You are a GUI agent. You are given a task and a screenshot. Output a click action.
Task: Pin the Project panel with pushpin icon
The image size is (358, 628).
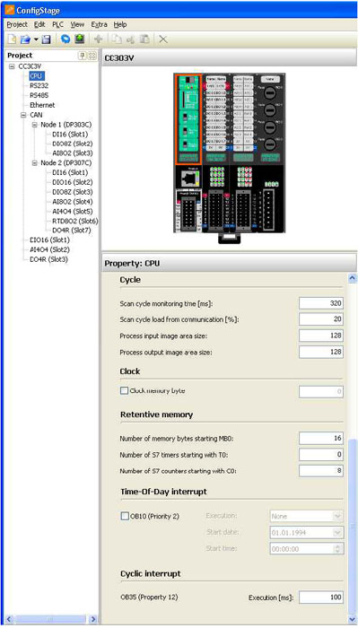click(x=83, y=56)
